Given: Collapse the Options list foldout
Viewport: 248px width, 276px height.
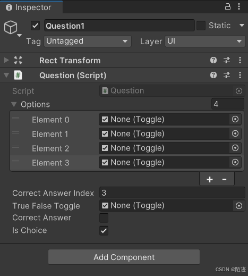Looking at the screenshot, I should 14,104.
